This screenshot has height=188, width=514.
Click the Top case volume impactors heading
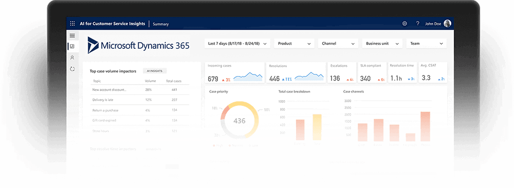click(113, 71)
